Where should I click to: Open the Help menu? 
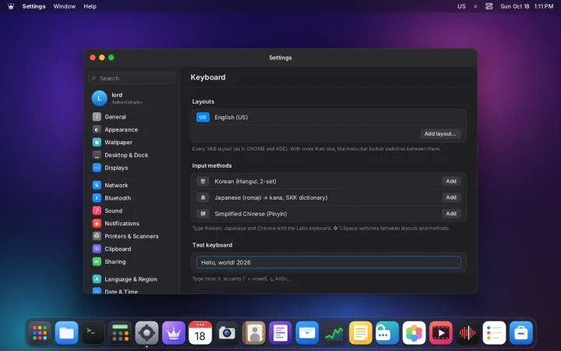tap(90, 6)
